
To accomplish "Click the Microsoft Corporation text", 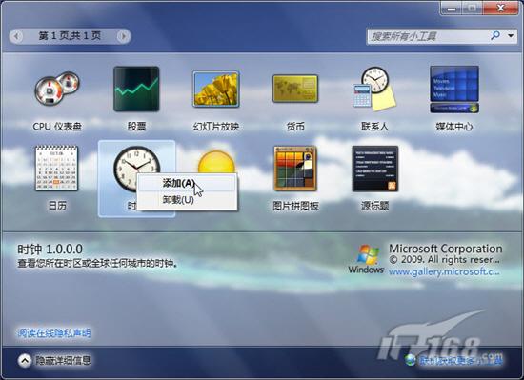I will pos(446,249).
